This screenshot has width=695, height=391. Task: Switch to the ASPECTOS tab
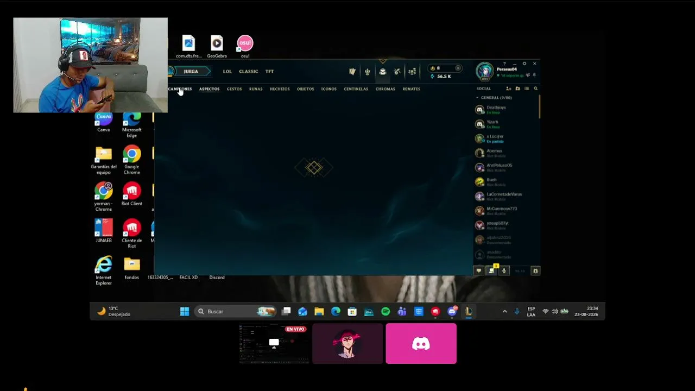click(209, 89)
